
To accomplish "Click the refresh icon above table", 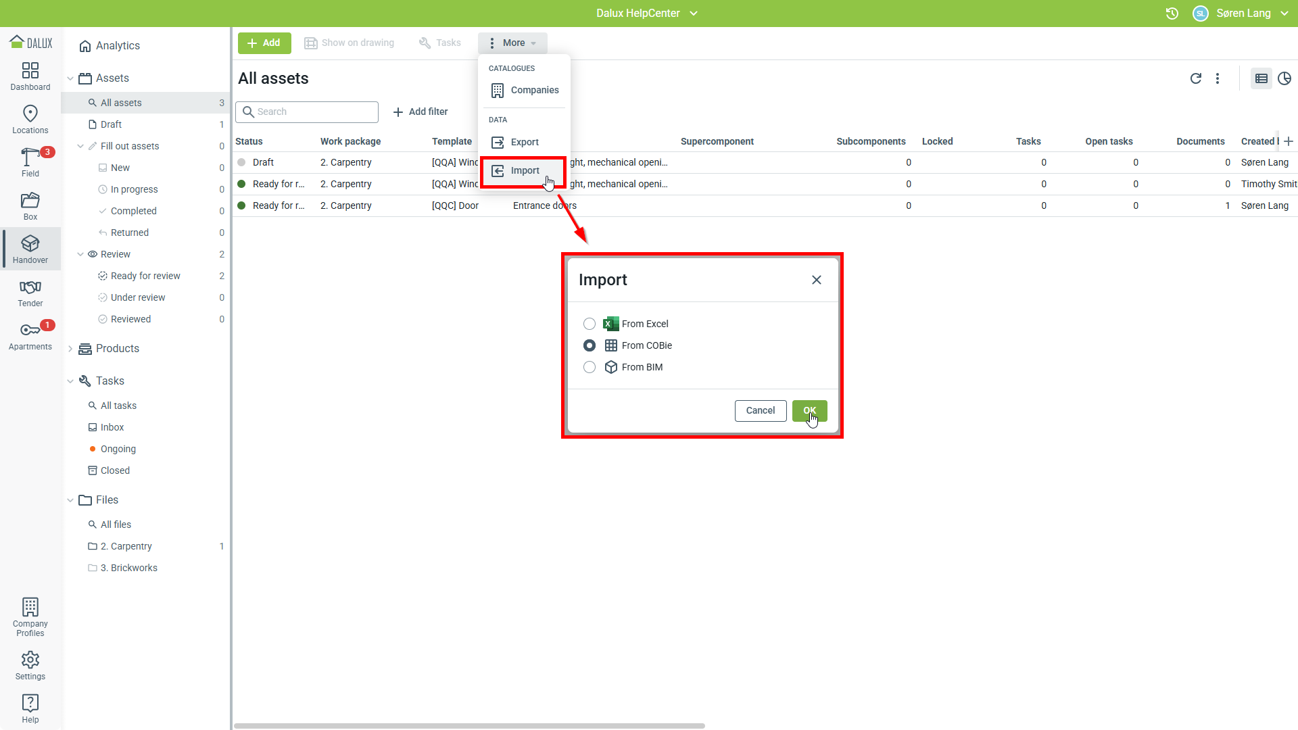I will click(x=1195, y=78).
